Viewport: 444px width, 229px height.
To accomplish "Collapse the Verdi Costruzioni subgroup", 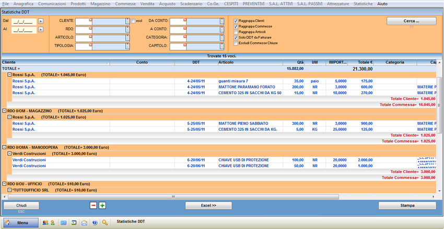I will point(9,154).
